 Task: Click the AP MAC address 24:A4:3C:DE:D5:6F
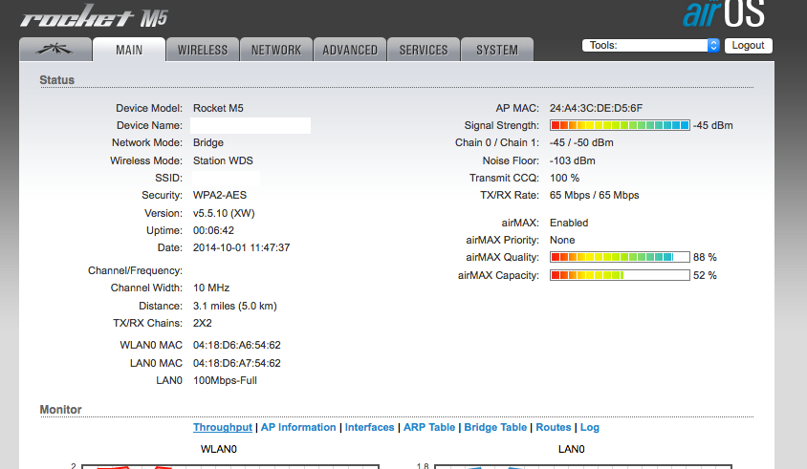(596, 108)
